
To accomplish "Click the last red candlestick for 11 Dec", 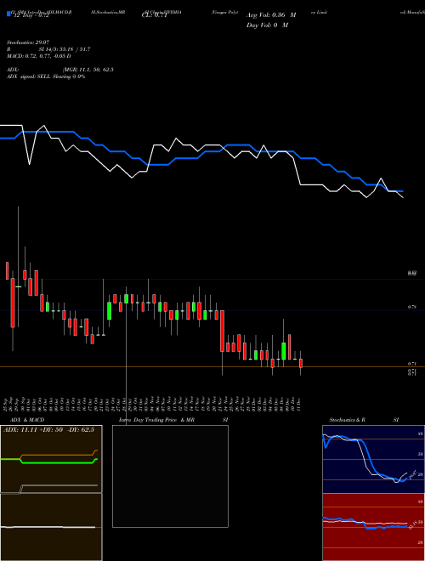I will pyautogui.click(x=301, y=363).
